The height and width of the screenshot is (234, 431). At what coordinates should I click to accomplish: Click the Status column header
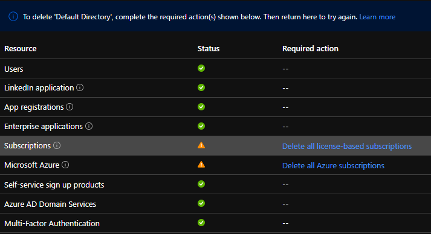[209, 49]
